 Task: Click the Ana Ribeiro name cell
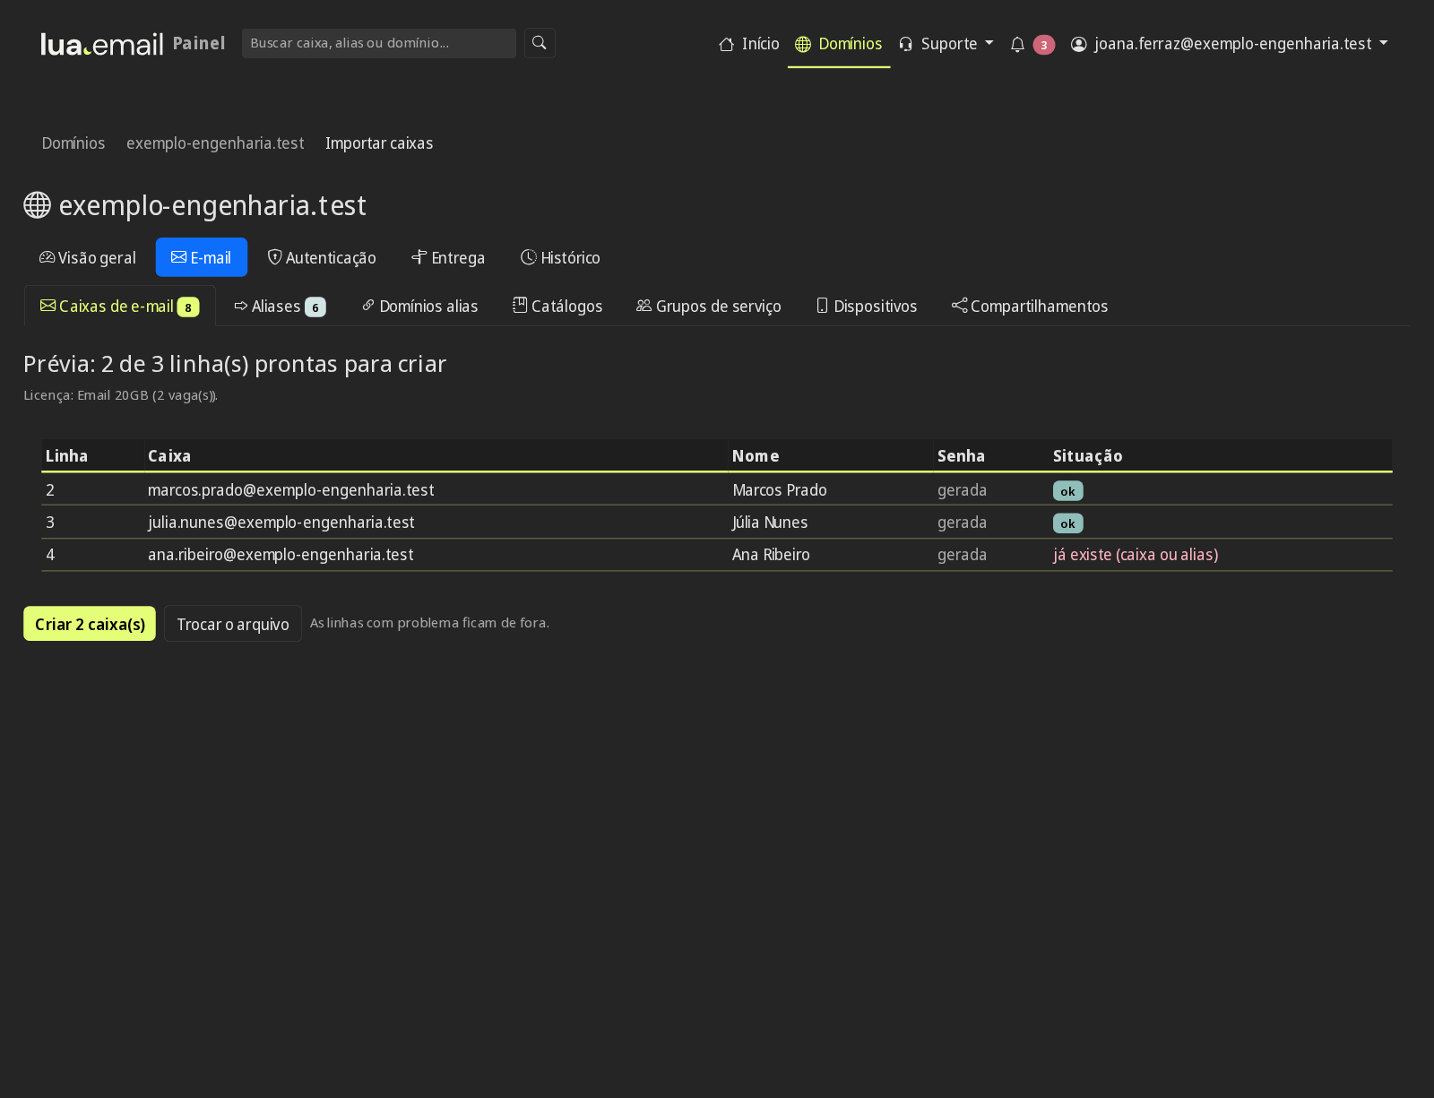click(831, 555)
